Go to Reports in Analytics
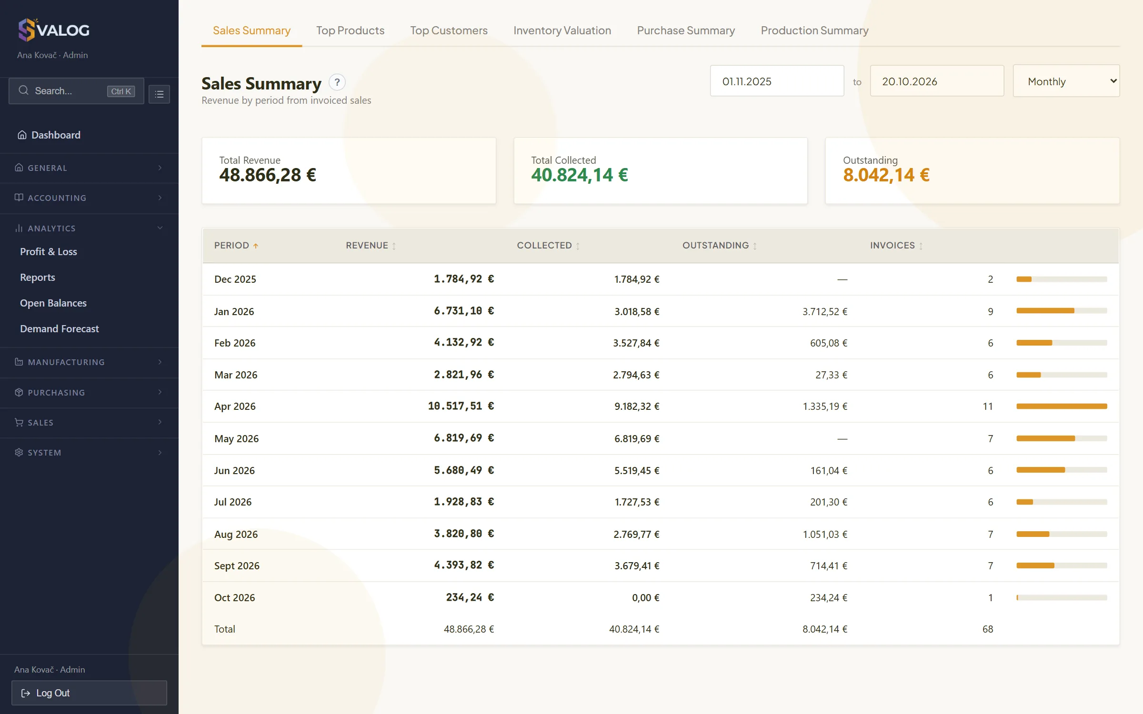1143x714 pixels. pos(38,278)
